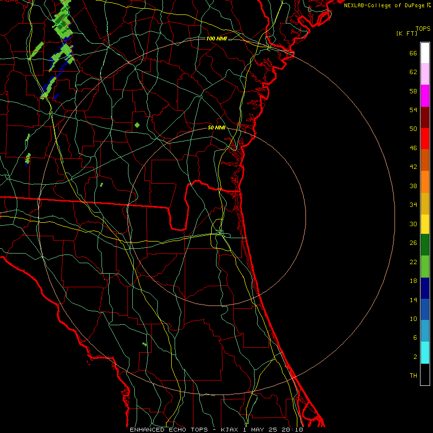Click the 22 legend value
Image resolution: width=433 pixels, height=433 pixels.
(x=413, y=262)
